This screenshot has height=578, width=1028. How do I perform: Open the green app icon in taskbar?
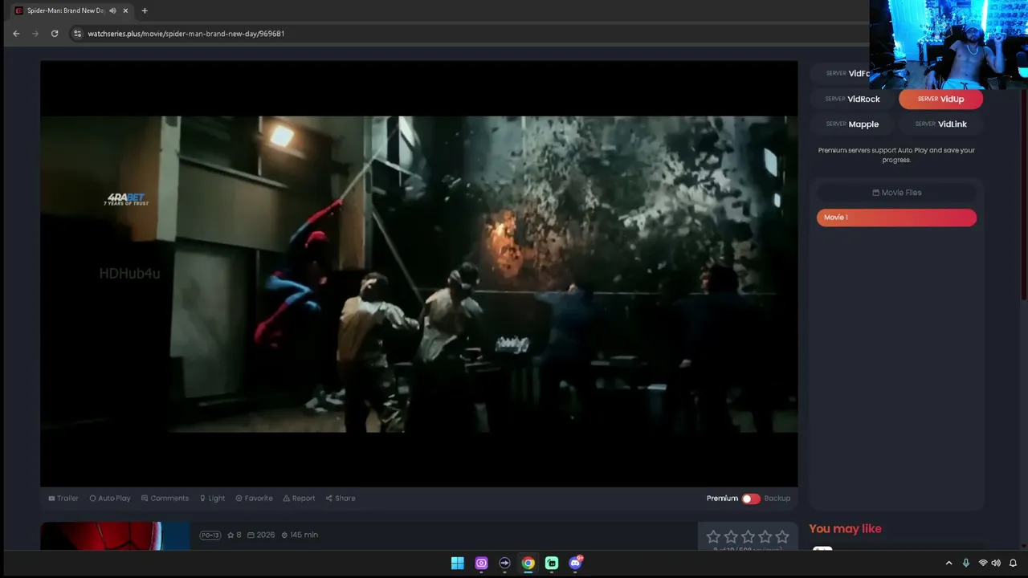point(552,564)
